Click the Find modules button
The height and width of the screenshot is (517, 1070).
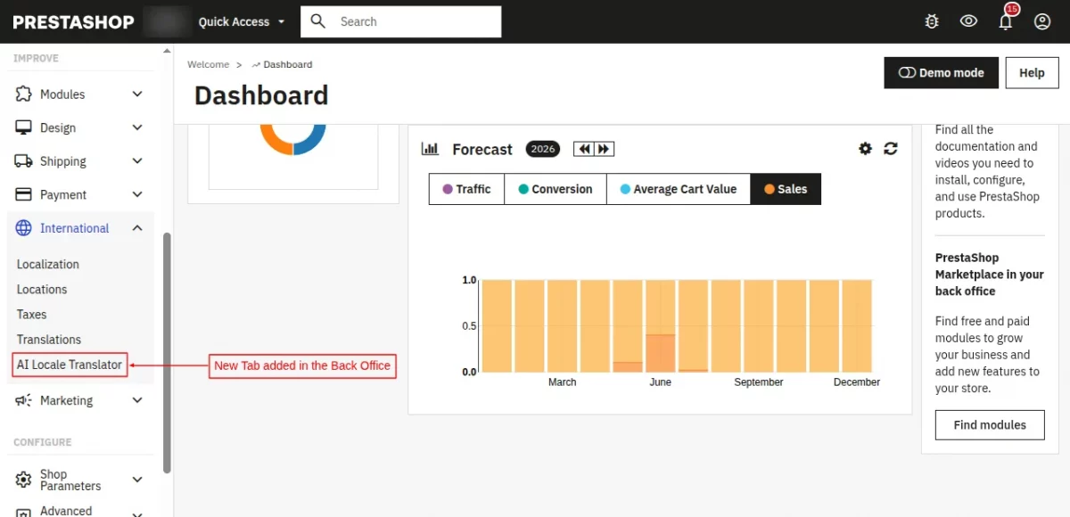[990, 425]
